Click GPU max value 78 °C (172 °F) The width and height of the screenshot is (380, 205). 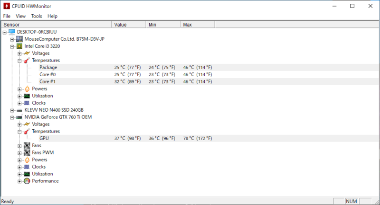(198, 138)
